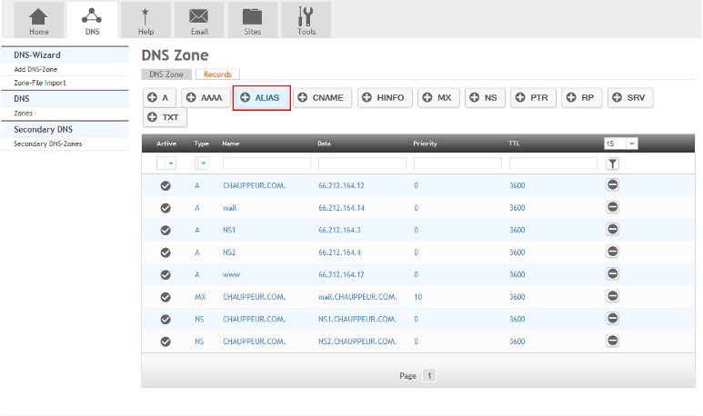
Task: Select the Records tab
Action: coord(216,74)
